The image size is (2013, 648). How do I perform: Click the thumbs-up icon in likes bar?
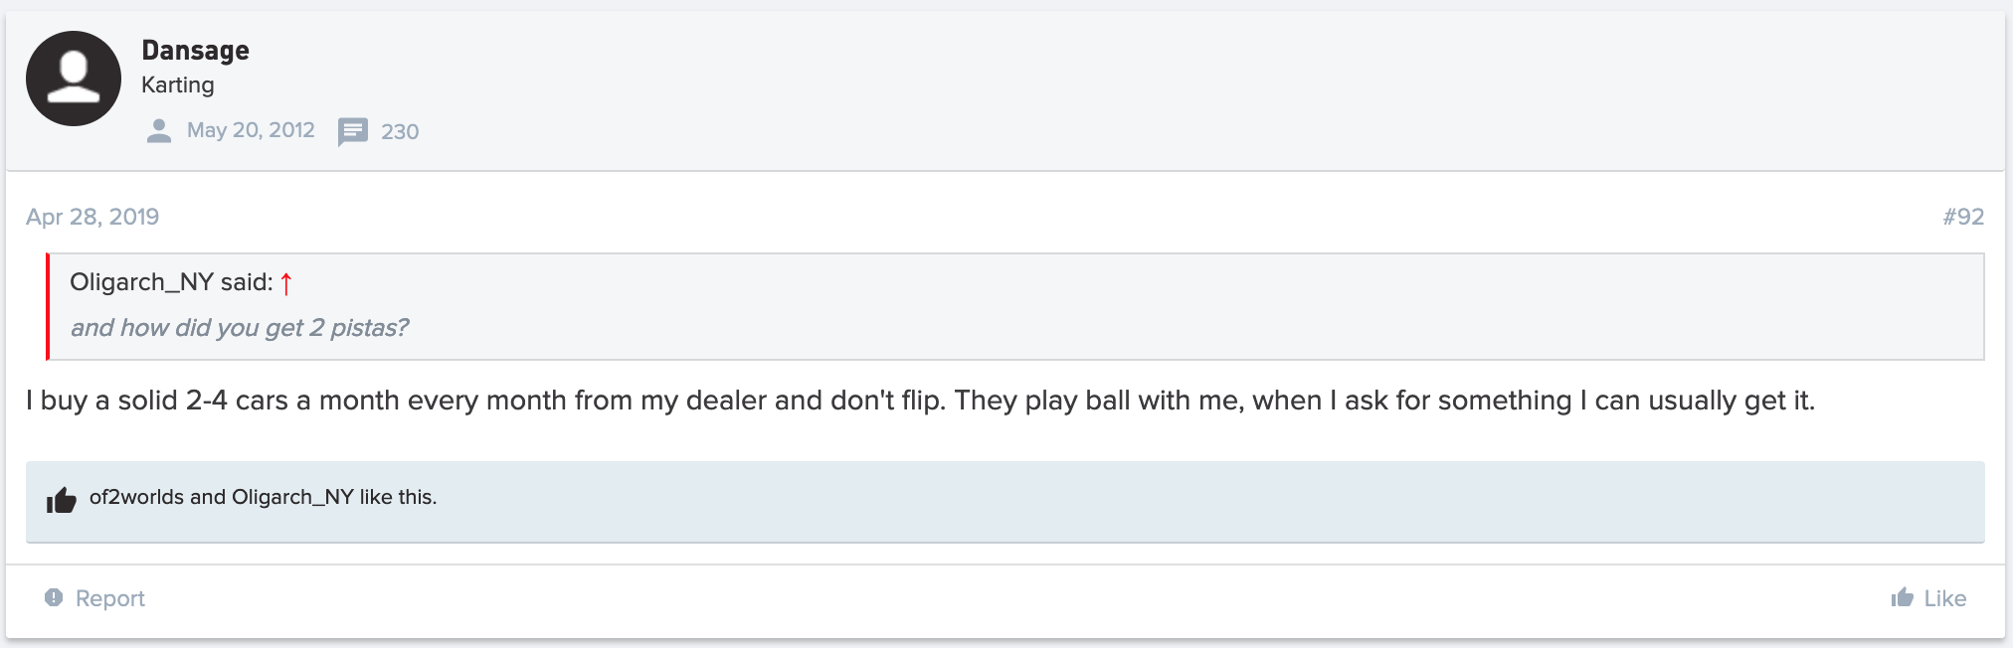pyautogui.click(x=62, y=500)
